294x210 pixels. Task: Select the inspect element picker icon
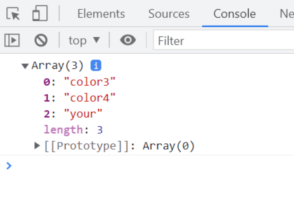point(13,14)
